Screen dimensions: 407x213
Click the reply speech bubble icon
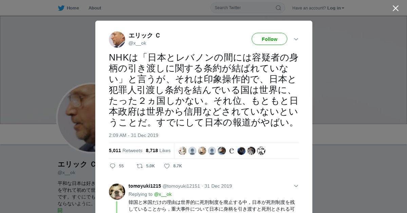[x=113, y=166]
